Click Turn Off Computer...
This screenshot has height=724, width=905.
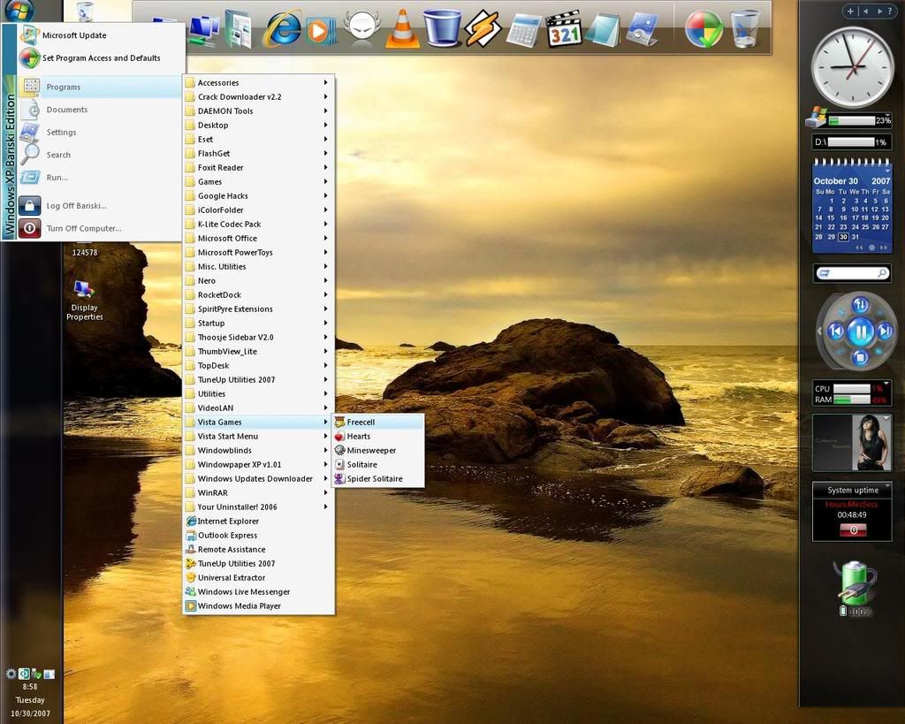tap(99, 228)
